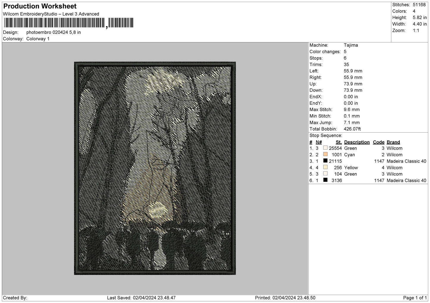Click the Created By label
This screenshot has width=430, height=303.
click(15, 298)
